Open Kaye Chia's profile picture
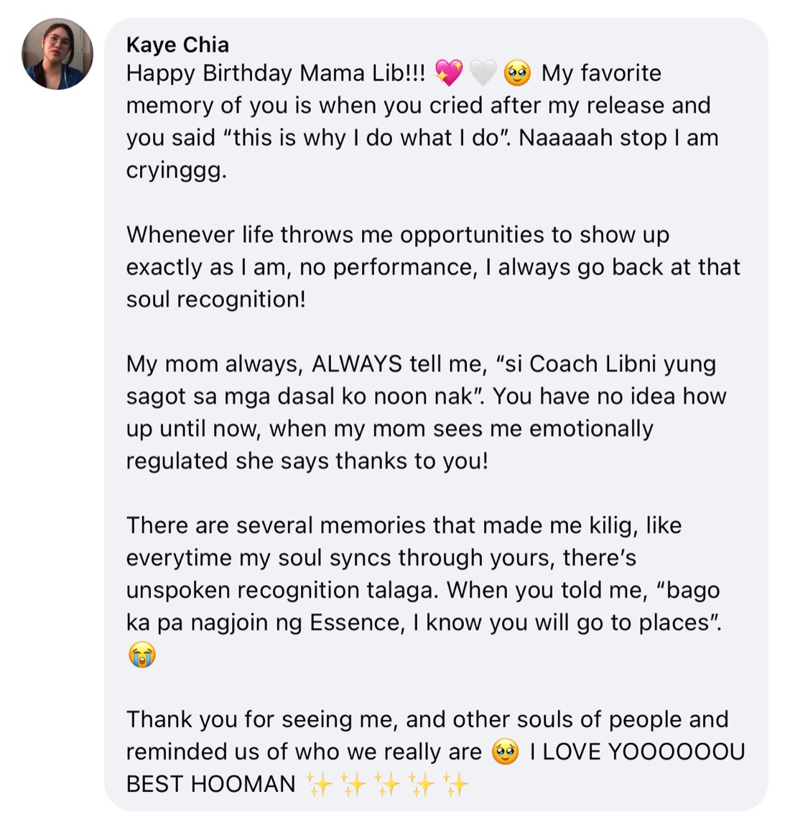 click(57, 54)
